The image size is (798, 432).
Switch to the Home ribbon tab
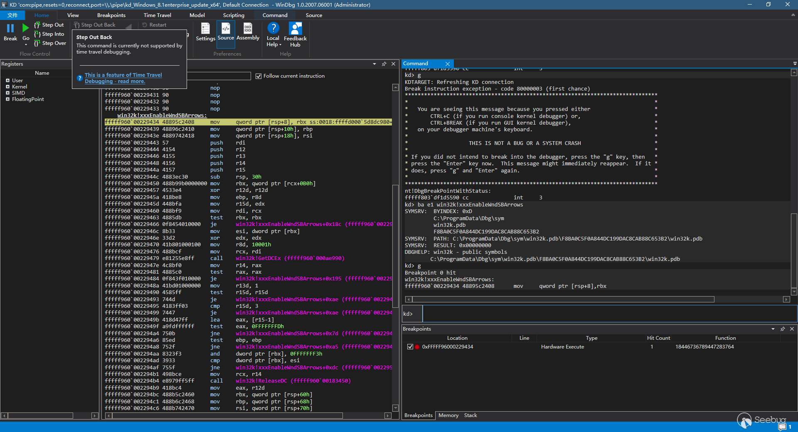coord(42,15)
